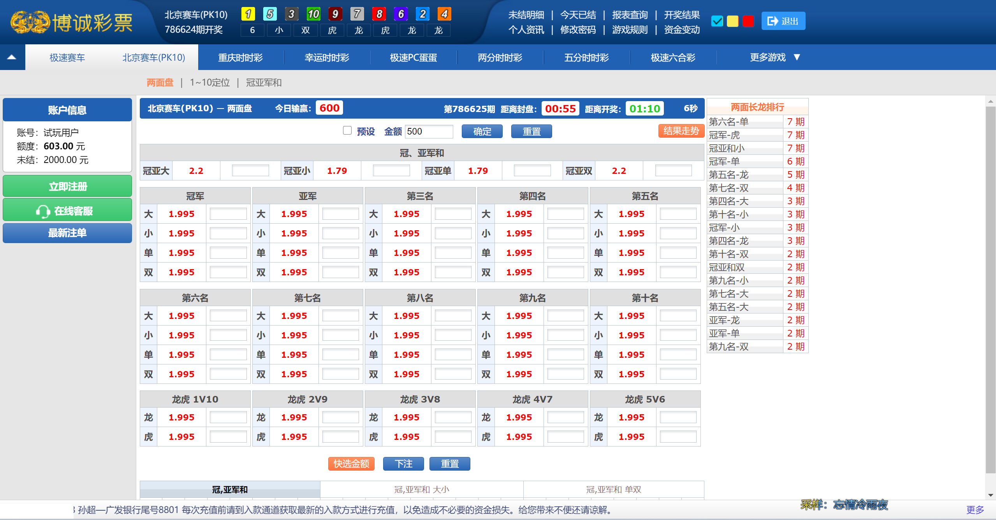
Task: Open the 冠亚军和 sub-tab
Action: 264,82
